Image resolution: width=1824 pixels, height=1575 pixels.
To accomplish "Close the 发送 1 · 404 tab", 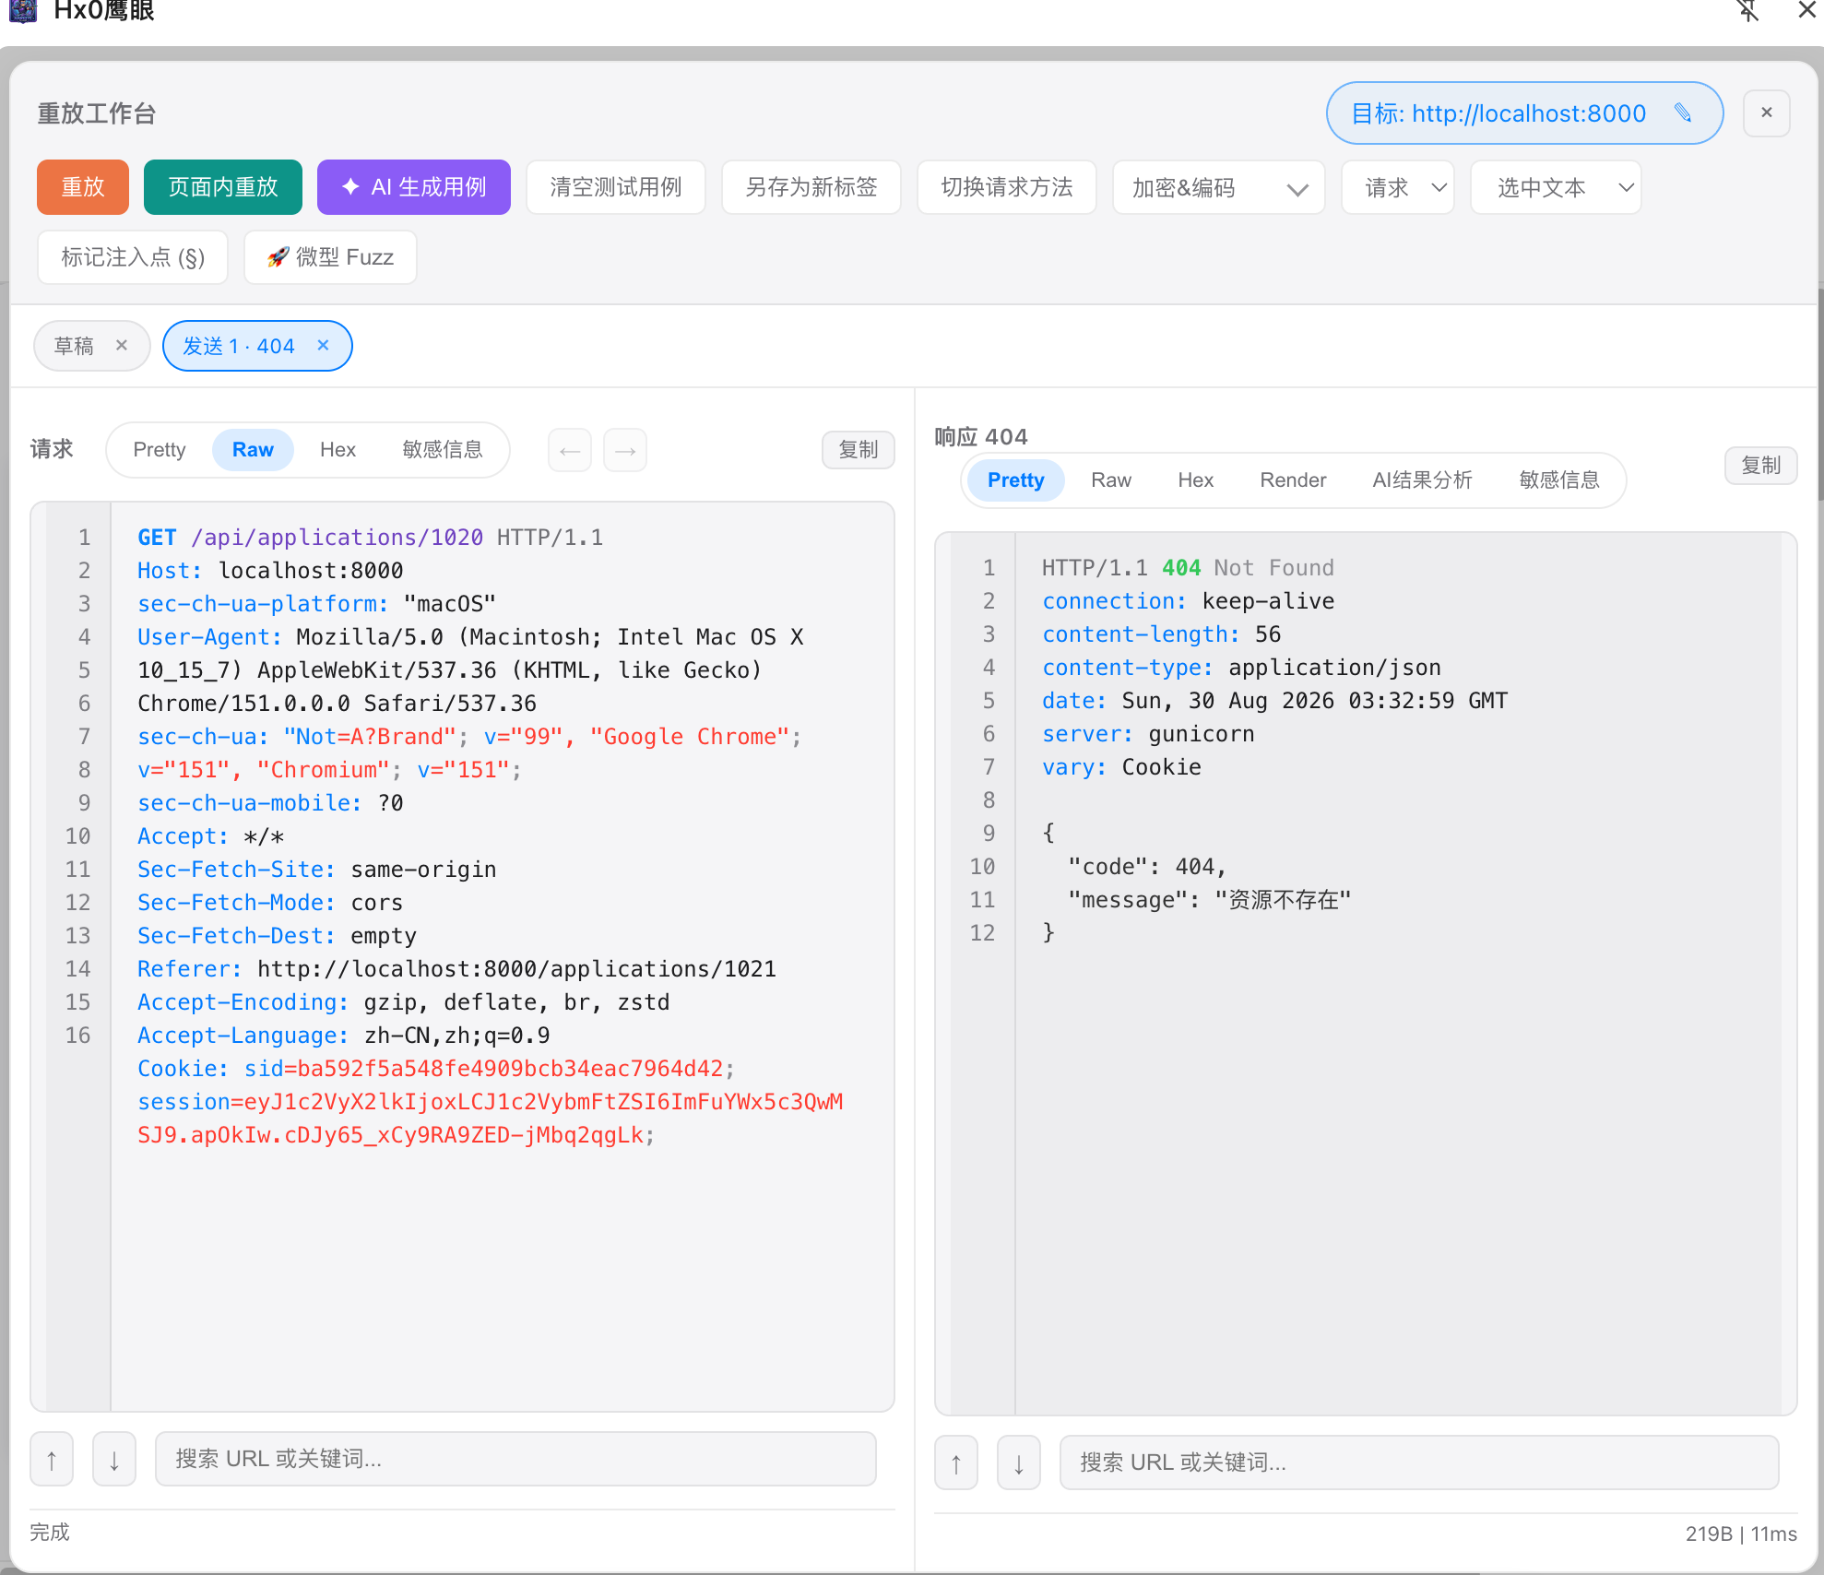I will (323, 345).
